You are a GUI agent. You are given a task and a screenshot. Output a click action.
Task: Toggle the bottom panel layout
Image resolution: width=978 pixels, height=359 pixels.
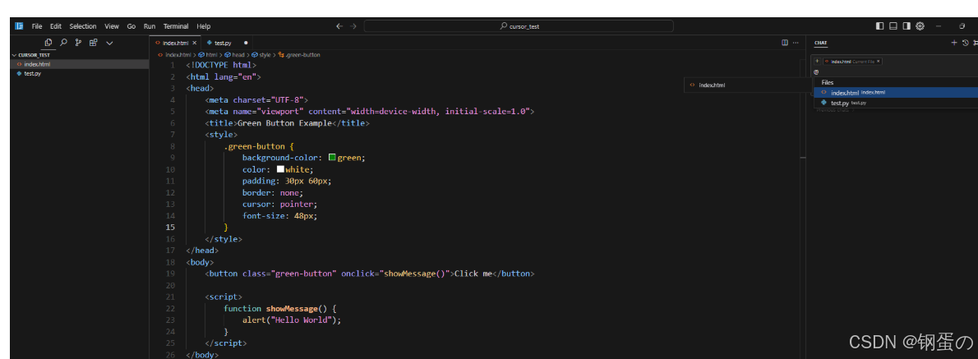pos(893,26)
